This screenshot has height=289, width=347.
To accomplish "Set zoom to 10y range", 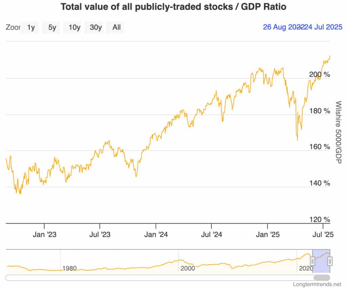I will pos(74,28).
